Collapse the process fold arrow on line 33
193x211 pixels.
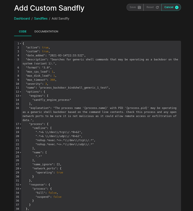(20, 189)
